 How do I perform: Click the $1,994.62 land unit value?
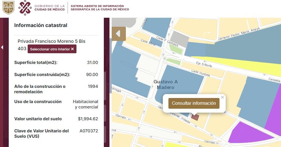(88, 119)
